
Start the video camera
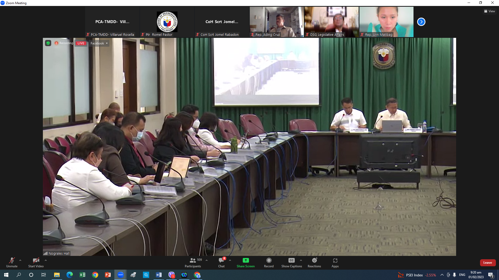click(36, 262)
